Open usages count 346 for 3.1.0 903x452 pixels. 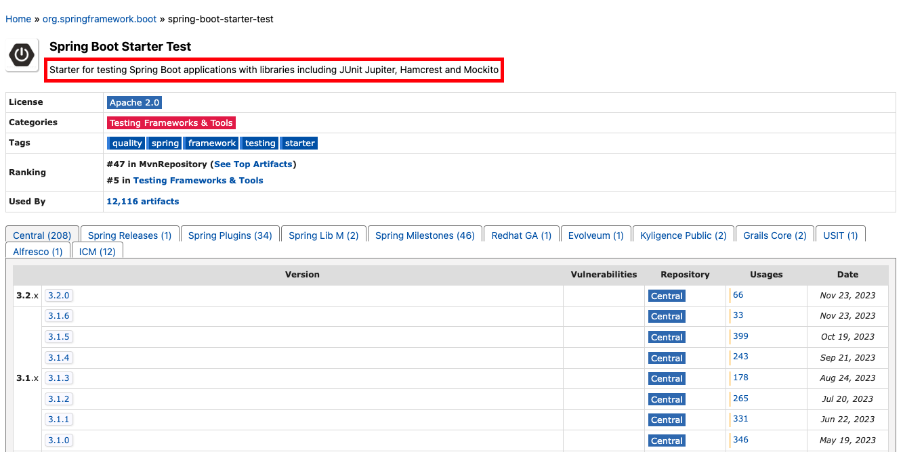coord(740,440)
